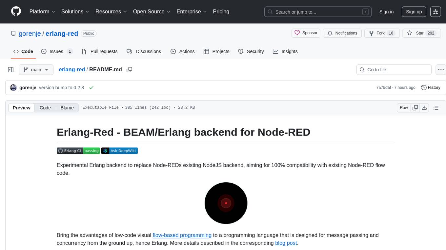This screenshot has height=250, width=446.
Task: Go to erlang-red root in breadcrumb
Action: [72, 69]
